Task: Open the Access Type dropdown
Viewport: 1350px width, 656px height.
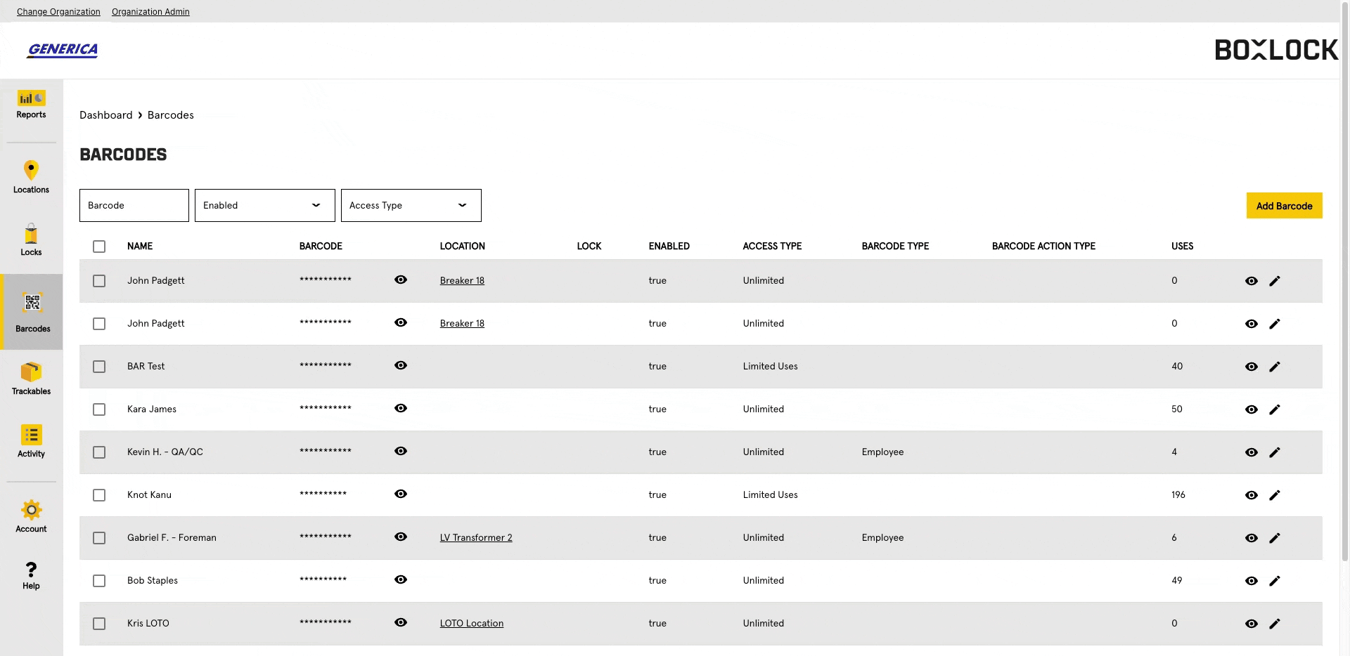Action: pos(411,205)
